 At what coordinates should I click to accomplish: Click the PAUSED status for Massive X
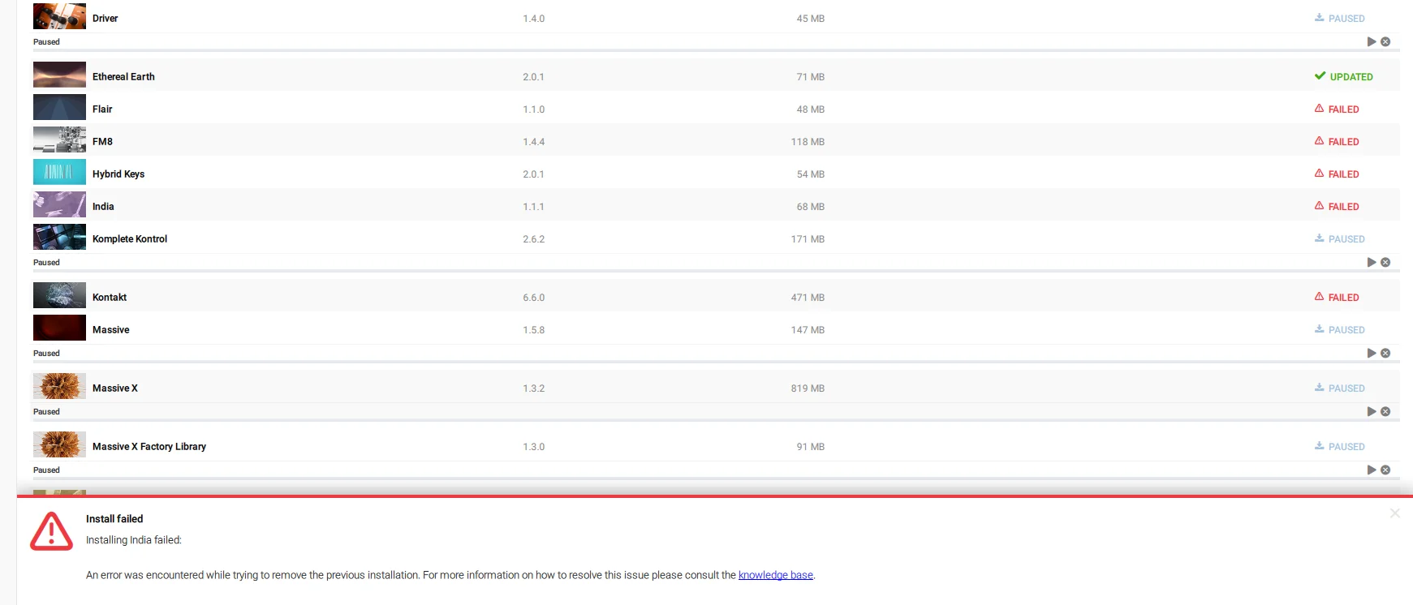pyautogui.click(x=1340, y=388)
